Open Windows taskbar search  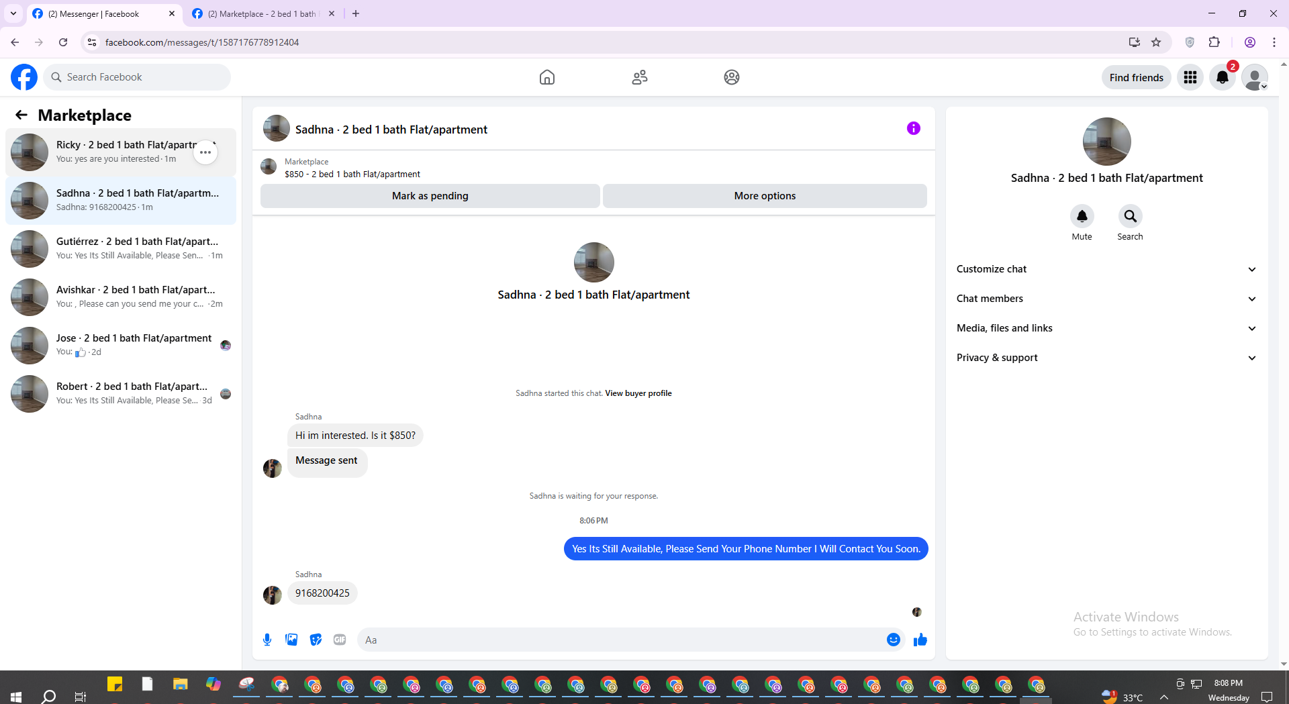click(x=48, y=696)
